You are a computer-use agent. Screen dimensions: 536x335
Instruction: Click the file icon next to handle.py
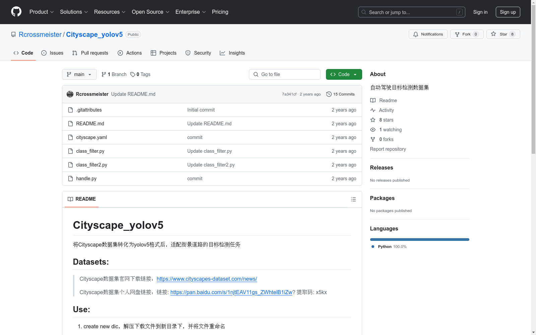[x=70, y=179]
